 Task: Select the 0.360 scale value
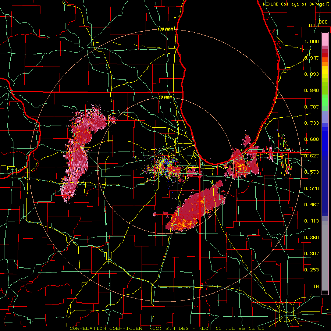tap(312, 238)
